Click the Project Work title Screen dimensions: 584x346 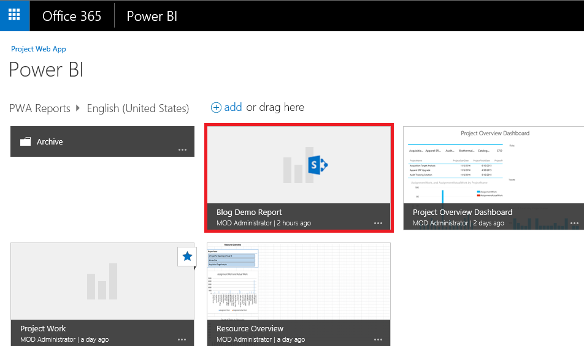tap(43, 328)
